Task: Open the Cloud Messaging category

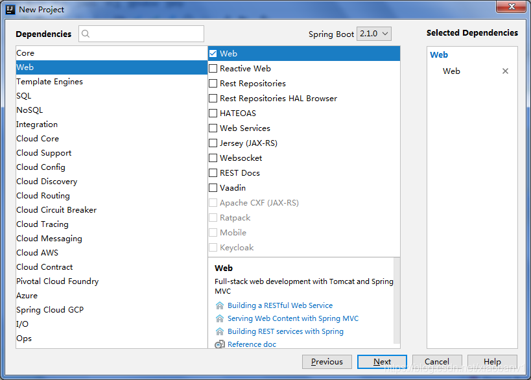Action: [x=112, y=239]
